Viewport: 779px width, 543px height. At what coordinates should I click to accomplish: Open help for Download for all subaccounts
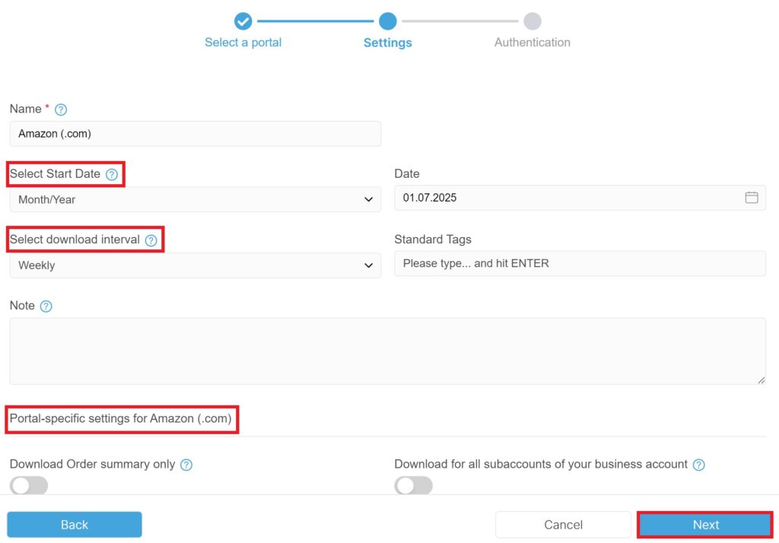tap(698, 465)
